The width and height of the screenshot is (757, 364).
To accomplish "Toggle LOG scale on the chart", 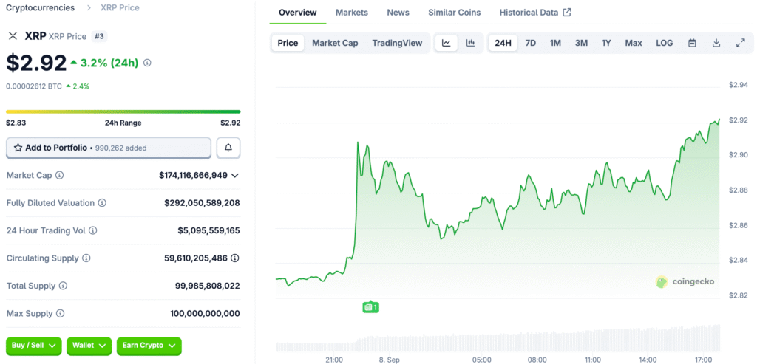I will (x=665, y=43).
